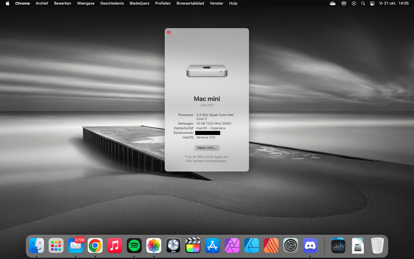Close the Mac mini about window
Image resolution: width=414 pixels, height=259 pixels.
169,32
